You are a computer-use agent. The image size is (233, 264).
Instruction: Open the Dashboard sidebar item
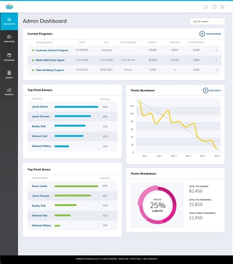click(9, 21)
